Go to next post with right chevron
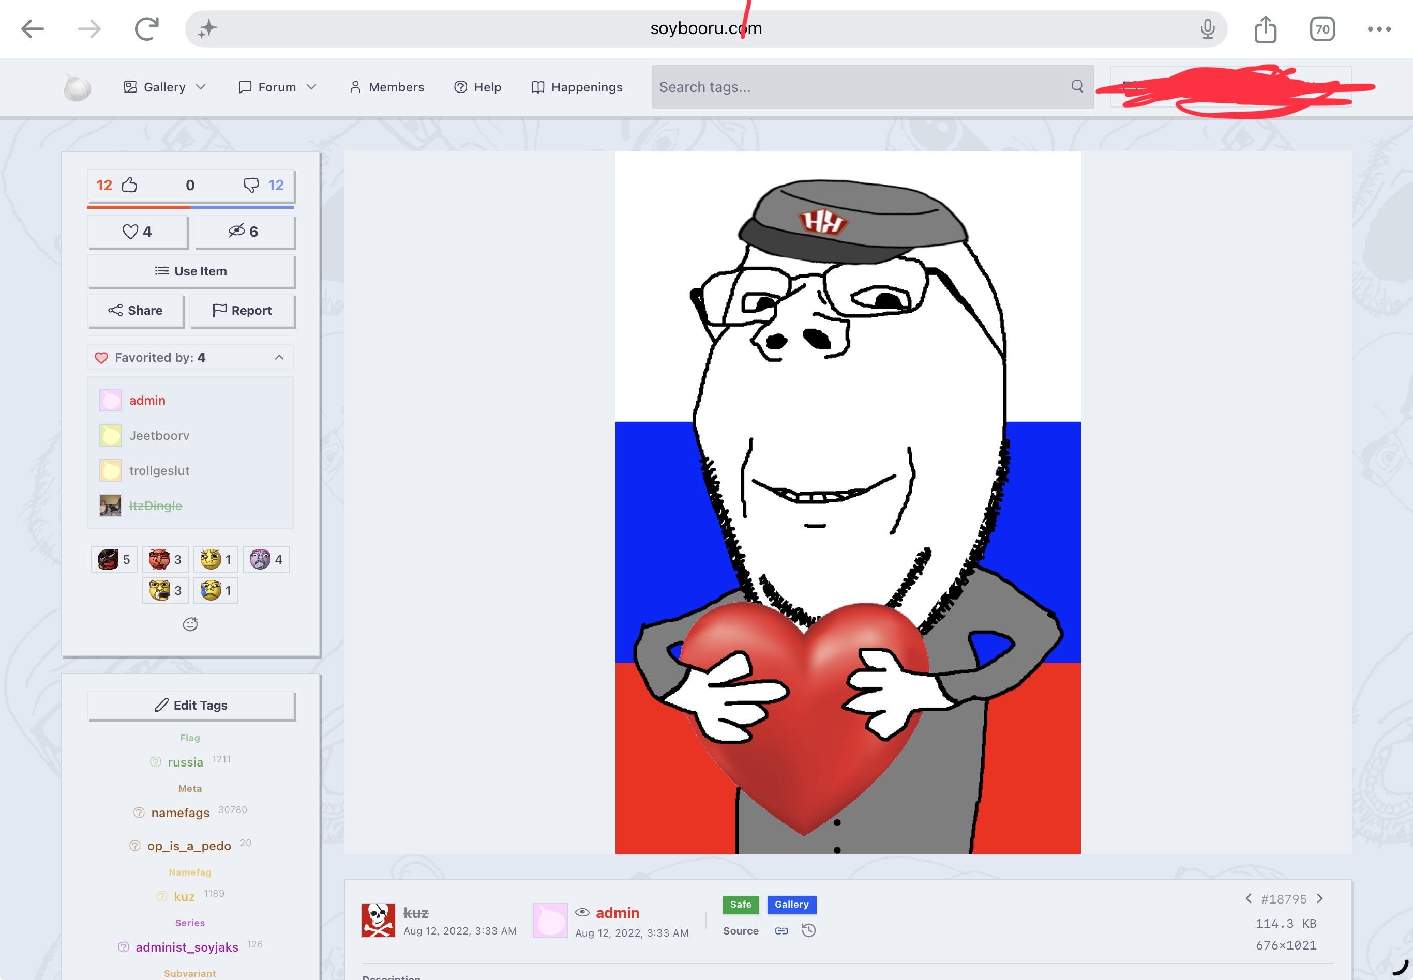This screenshot has width=1413, height=980. point(1319,899)
